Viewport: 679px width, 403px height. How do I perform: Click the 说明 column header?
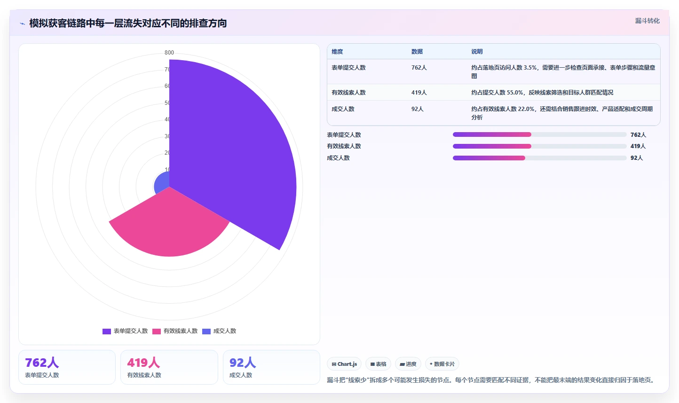[x=477, y=52]
